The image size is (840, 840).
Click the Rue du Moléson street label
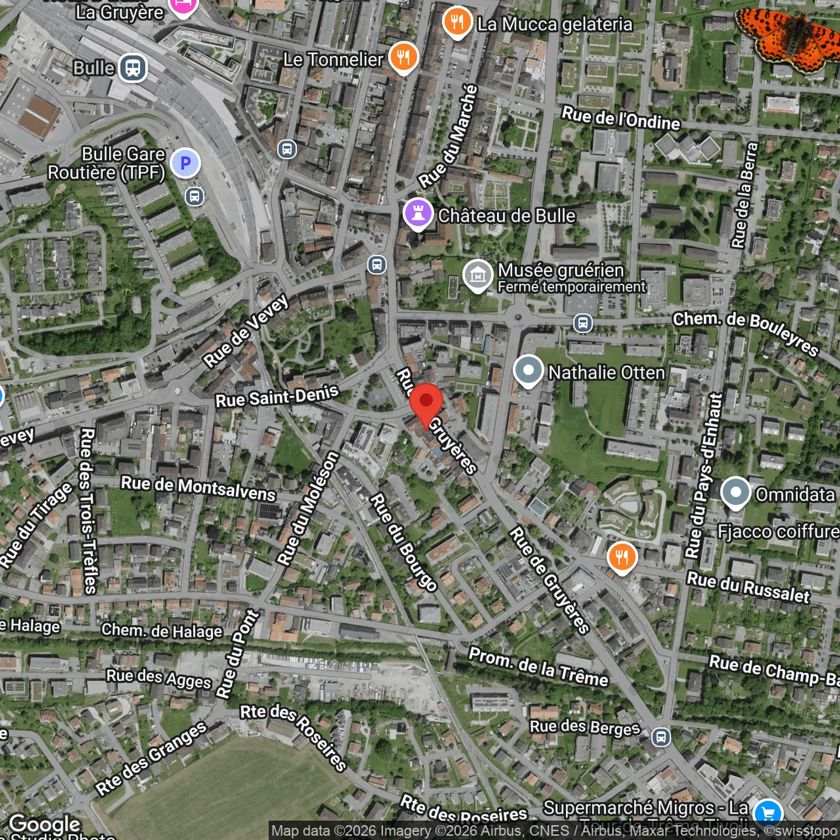coord(308,509)
